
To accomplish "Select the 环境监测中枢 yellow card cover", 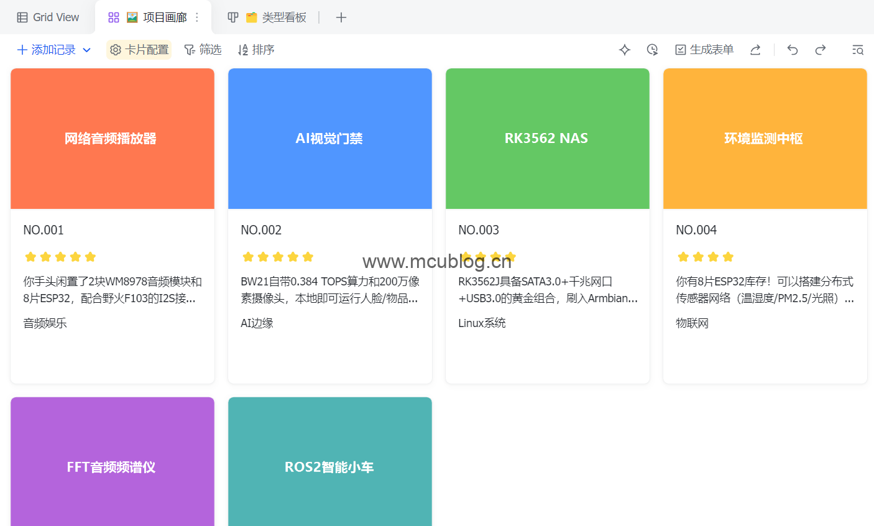I will (765, 139).
